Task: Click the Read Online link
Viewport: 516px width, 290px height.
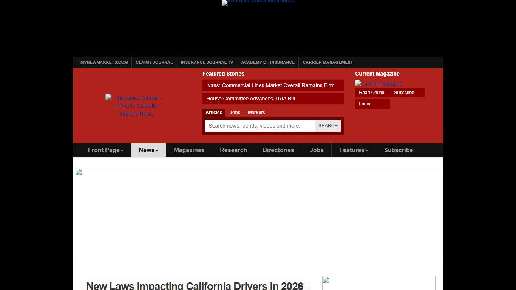Action: 371,93
